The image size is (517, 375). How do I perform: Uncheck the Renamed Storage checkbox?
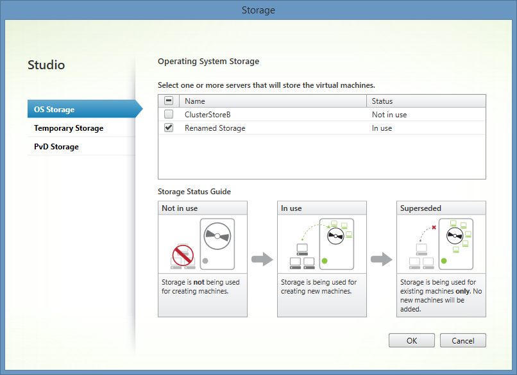[x=169, y=128]
